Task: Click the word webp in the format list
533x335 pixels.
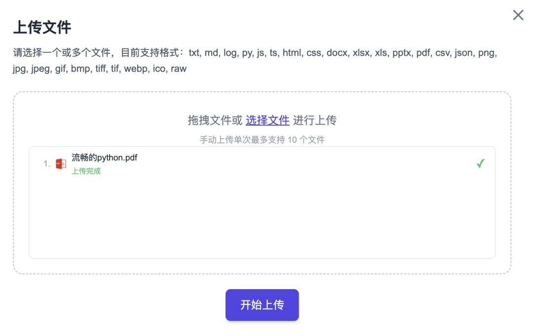Action: pos(136,69)
